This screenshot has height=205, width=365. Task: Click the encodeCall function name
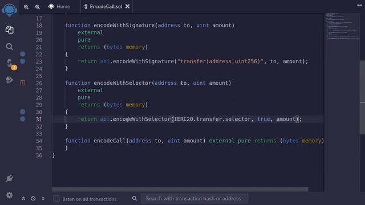pyautogui.click(x=109, y=141)
